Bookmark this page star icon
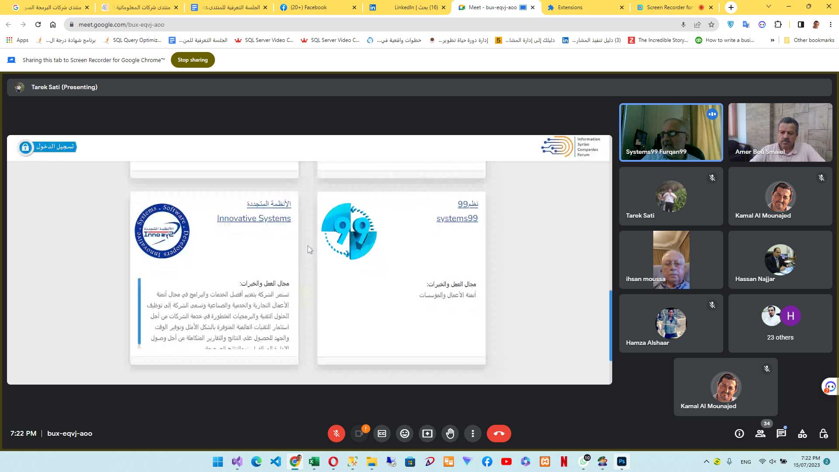The image size is (839, 472). (711, 24)
